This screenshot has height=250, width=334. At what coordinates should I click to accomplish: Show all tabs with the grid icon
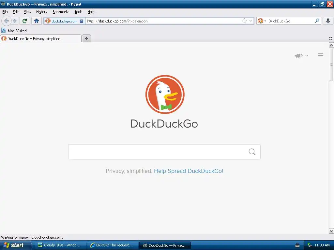coord(331,38)
